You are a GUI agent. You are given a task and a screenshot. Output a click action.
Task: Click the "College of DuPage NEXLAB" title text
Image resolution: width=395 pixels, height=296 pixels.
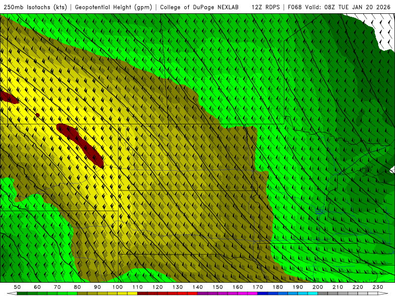[x=199, y=7]
